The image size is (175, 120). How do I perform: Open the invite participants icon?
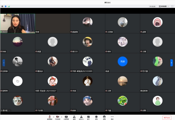point(74,117)
